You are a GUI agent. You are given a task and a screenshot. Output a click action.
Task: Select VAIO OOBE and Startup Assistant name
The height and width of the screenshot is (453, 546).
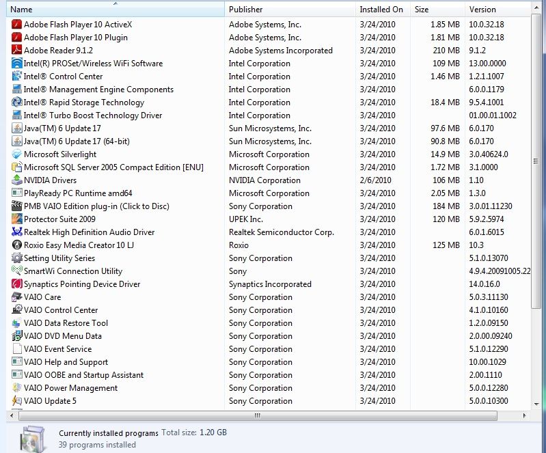tap(83, 375)
